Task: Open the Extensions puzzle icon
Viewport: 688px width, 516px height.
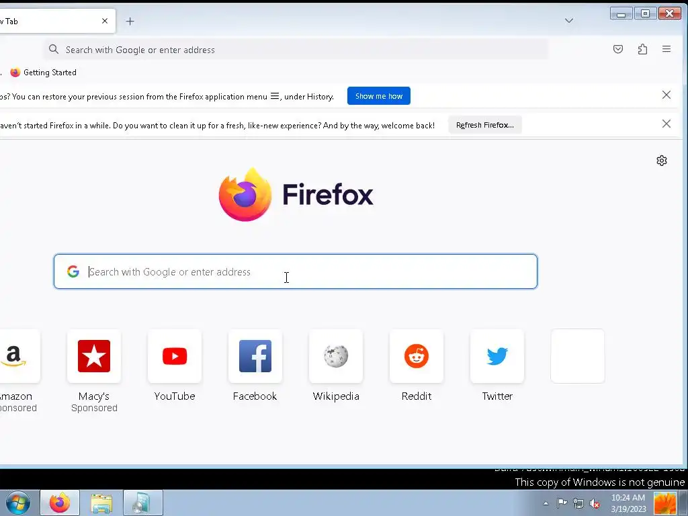Action: (x=642, y=49)
